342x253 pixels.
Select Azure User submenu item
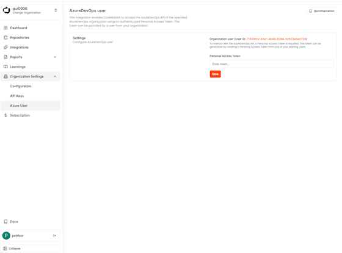click(31, 105)
